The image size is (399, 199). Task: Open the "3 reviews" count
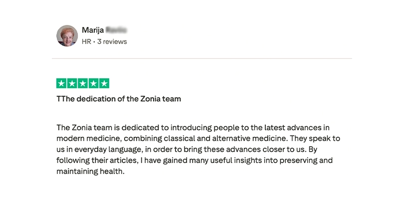112,42
